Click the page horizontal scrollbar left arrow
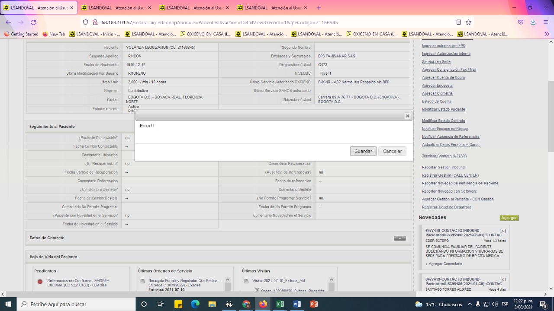This screenshot has width=554, height=311. pyautogui.click(x=3, y=294)
